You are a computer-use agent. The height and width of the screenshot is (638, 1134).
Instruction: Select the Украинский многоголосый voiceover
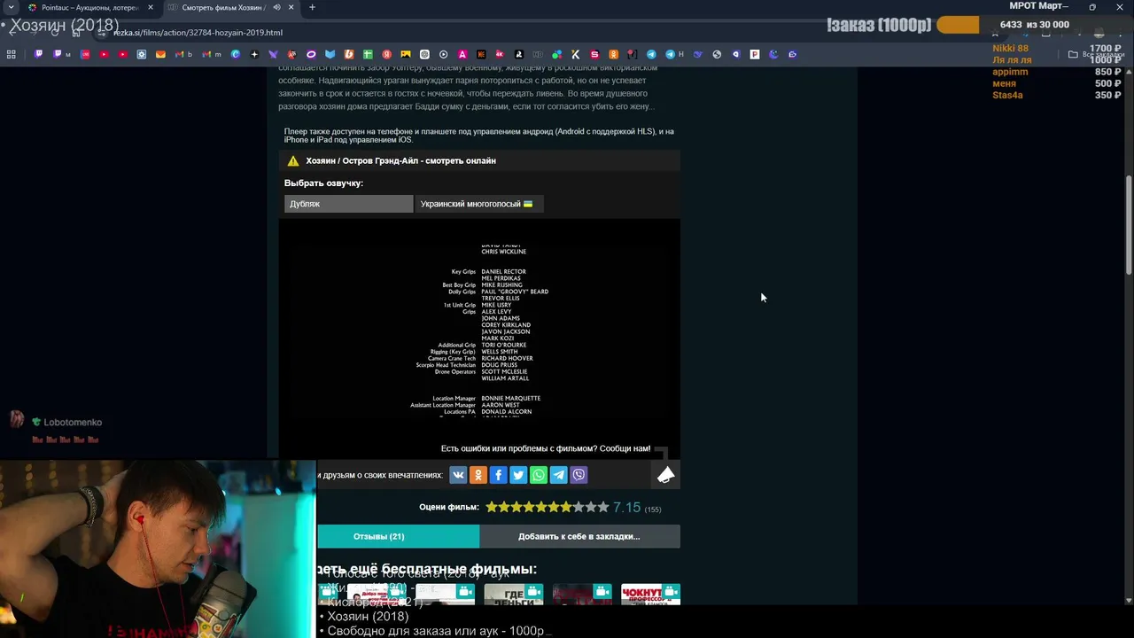point(478,204)
